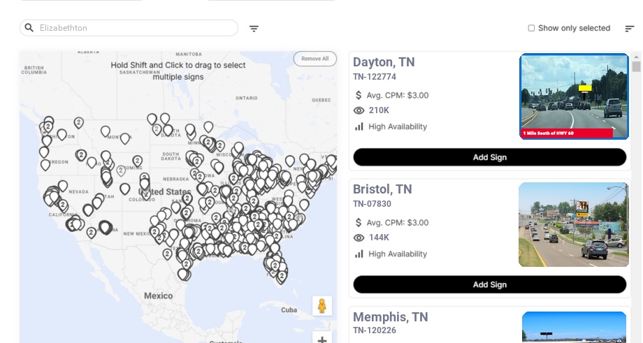
Task: Enable the Show only selected checkbox
Action: 531,28
